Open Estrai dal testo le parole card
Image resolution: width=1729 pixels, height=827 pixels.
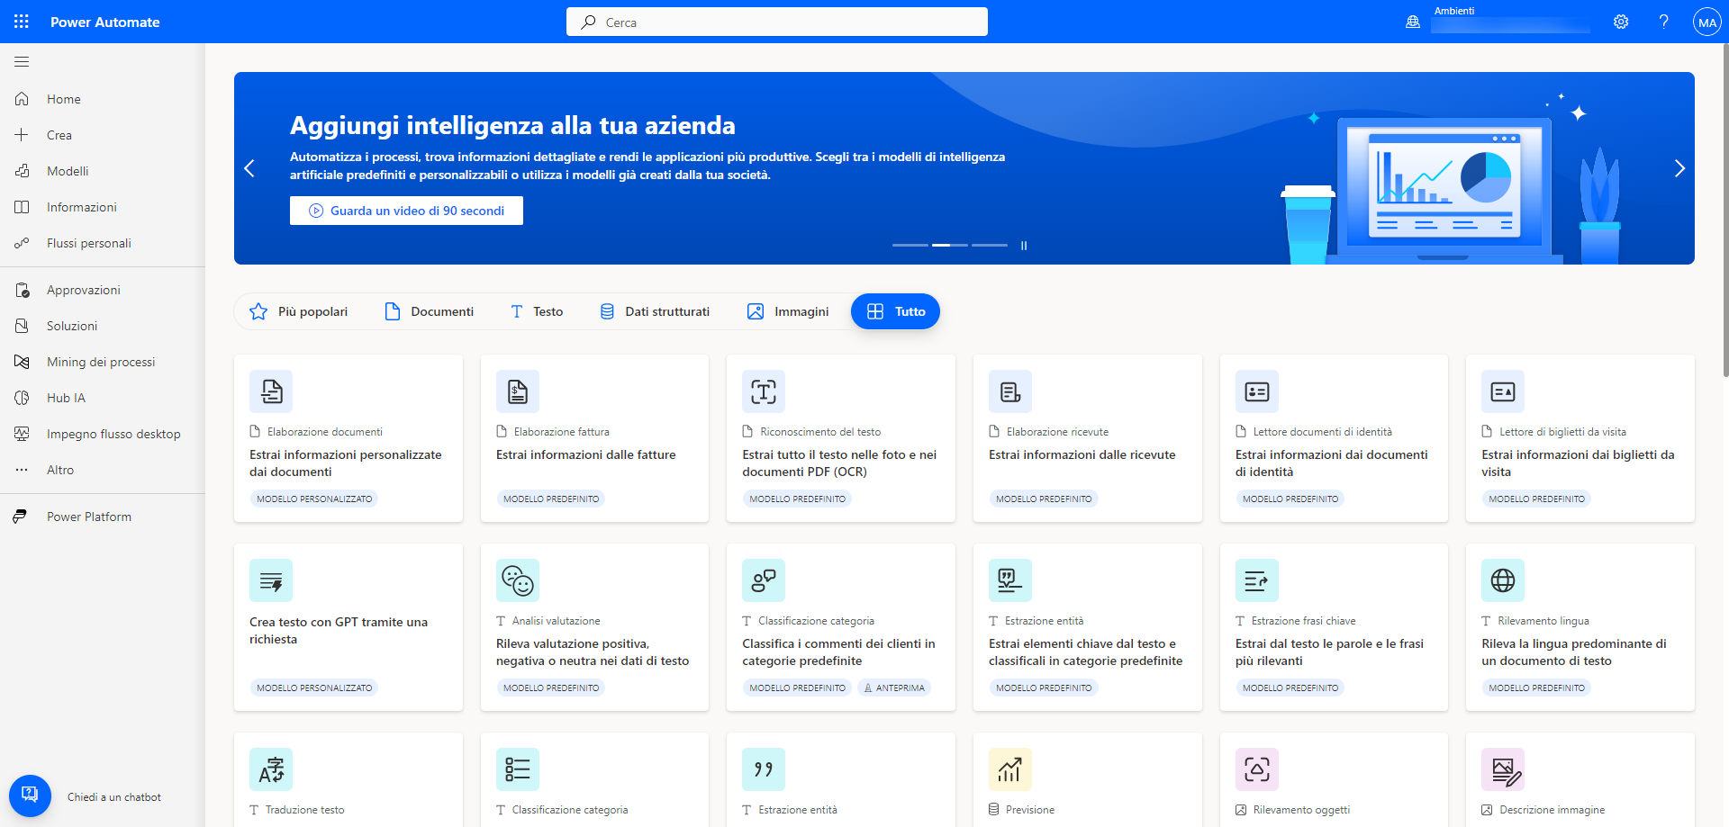click(1334, 627)
